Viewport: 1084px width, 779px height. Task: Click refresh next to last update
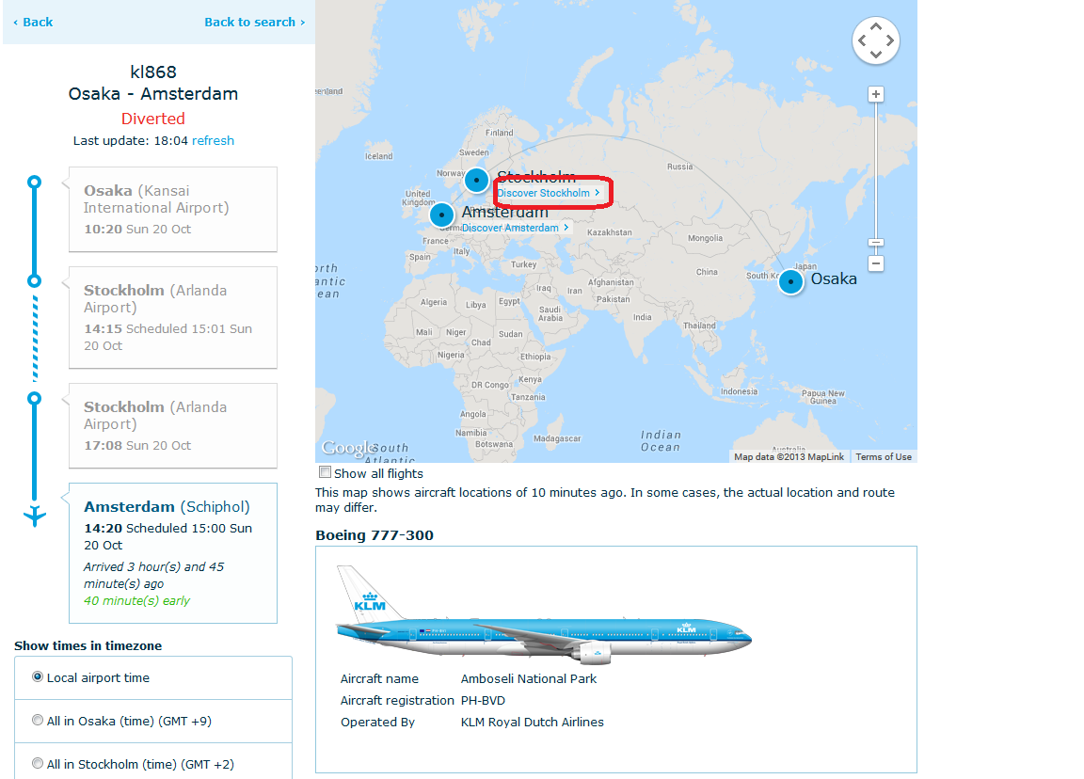click(x=213, y=140)
